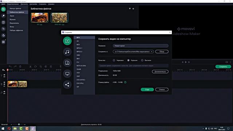Select the first image thumbnail in file library
Screen dimensions: 233x131
(x=40, y=17)
